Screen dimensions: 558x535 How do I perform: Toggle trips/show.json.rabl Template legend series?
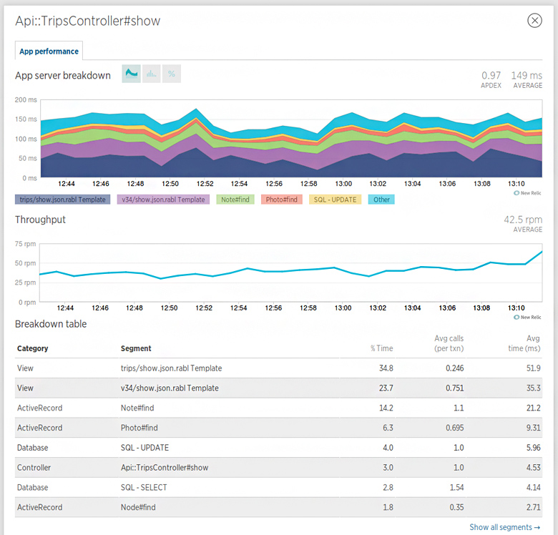[x=64, y=200]
